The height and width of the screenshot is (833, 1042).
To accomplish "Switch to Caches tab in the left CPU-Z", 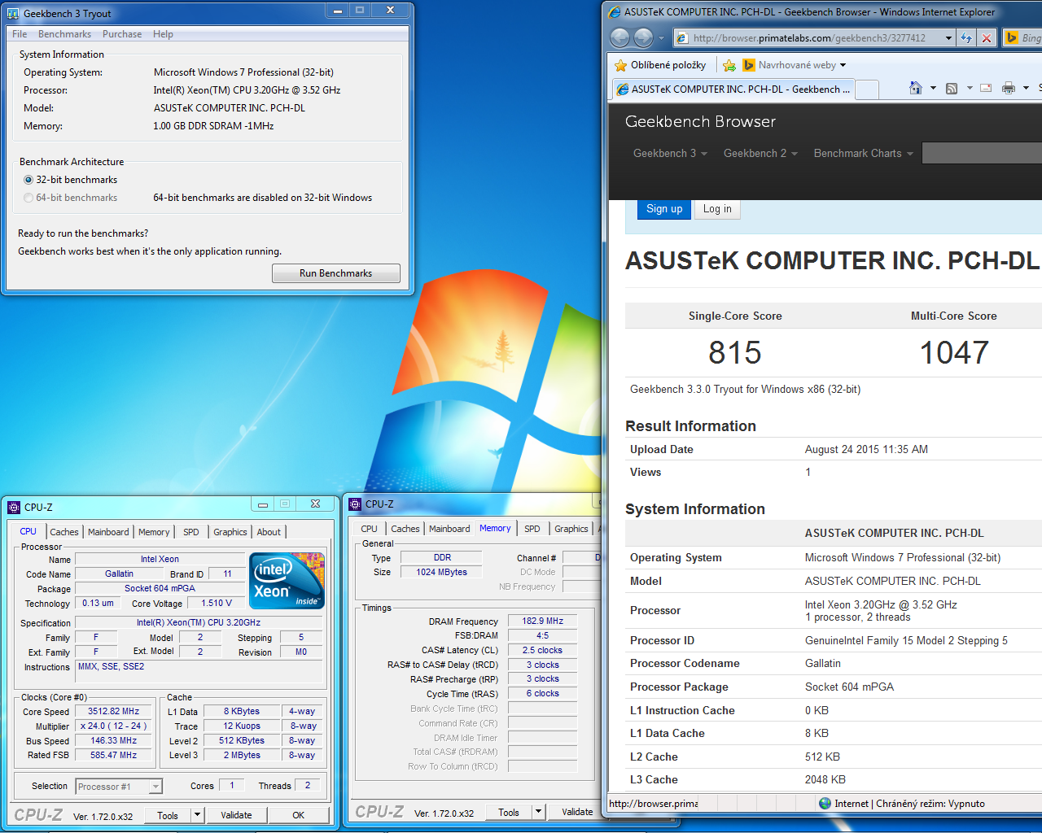I will [64, 532].
